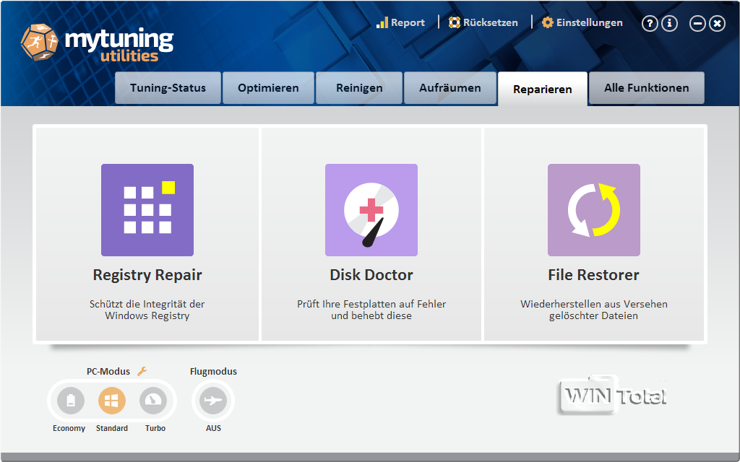Switch to the Tuning-Status tab
The width and height of the screenshot is (740, 462).
168,88
